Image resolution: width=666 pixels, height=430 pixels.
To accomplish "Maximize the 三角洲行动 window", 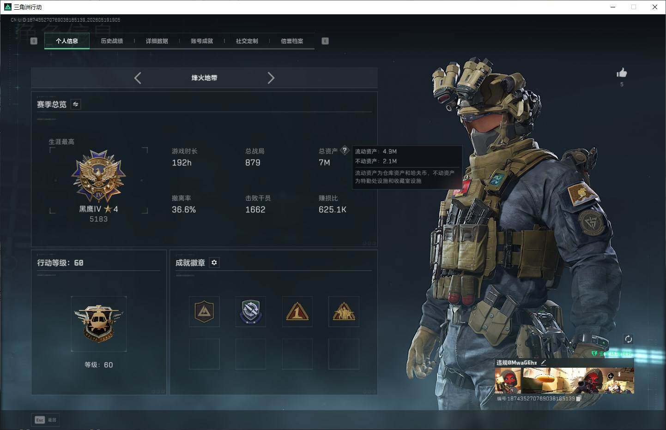I will coord(634,7).
